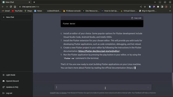Open the ChatGPT Dec 15 Version link
Viewport: 173px width, 97px height.
[x=58, y=93]
